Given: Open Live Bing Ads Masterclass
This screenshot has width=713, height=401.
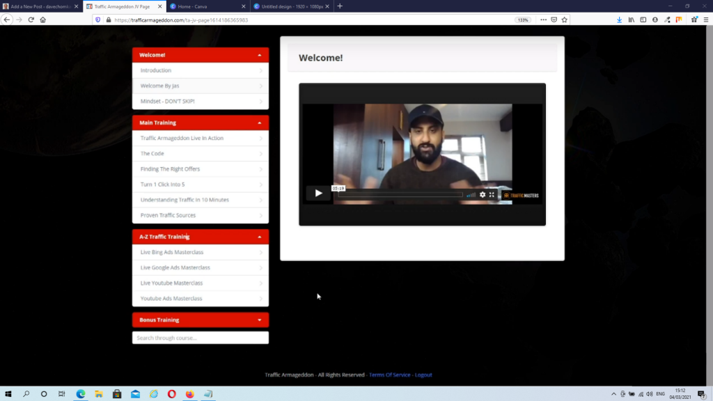Looking at the screenshot, I should point(201,252).
